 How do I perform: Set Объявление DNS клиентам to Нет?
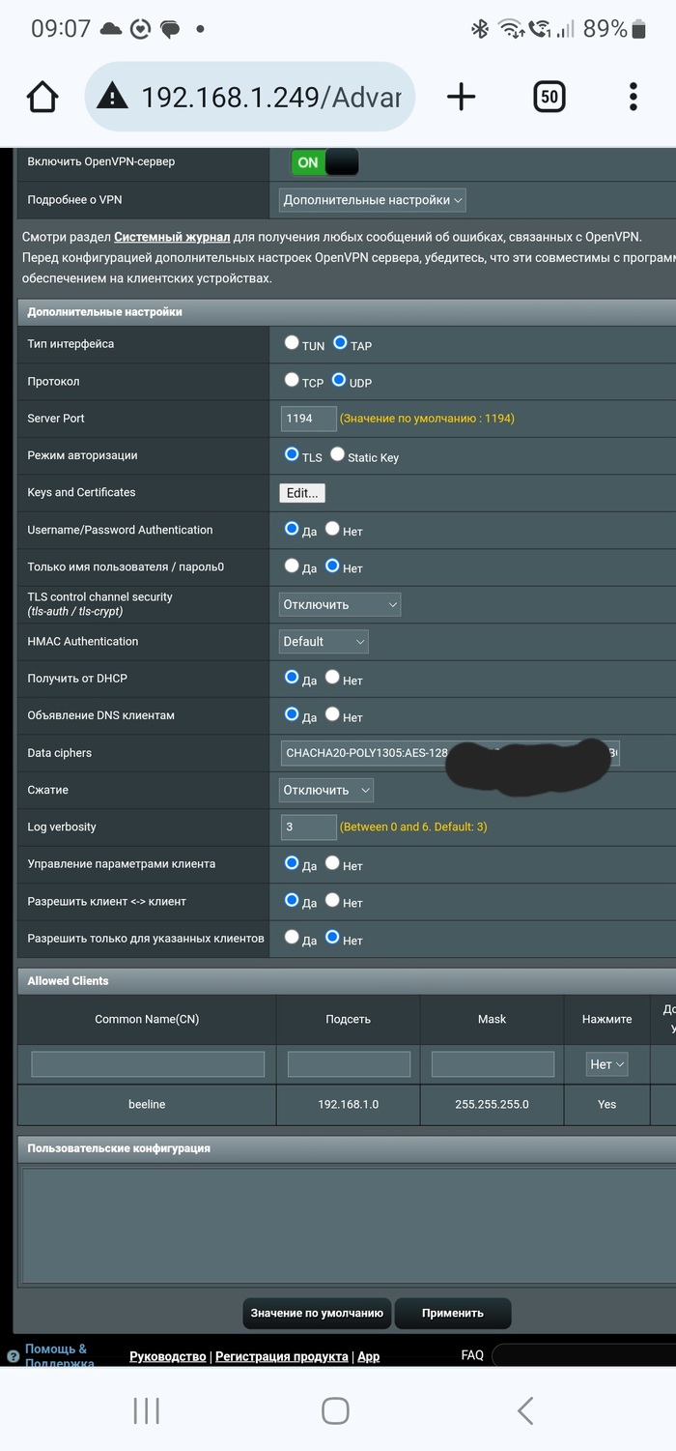(332, 714)
